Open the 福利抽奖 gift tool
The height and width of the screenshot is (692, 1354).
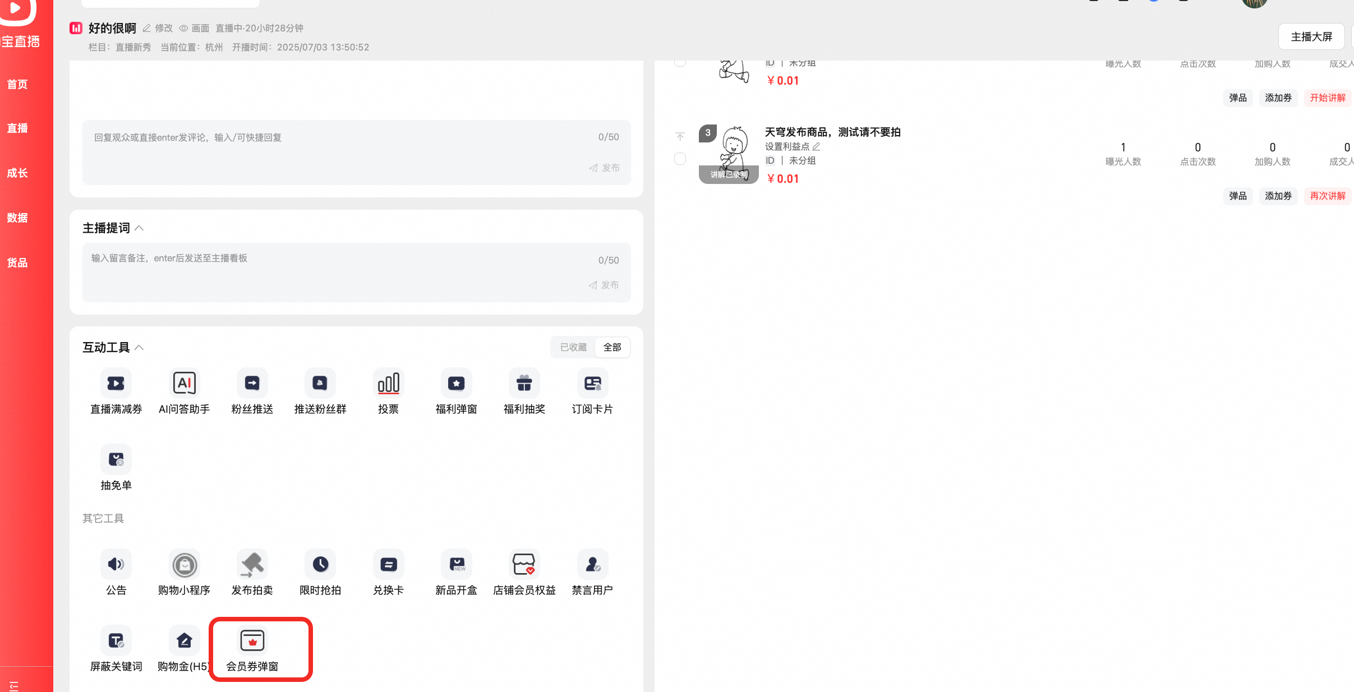tap(524, 392)
